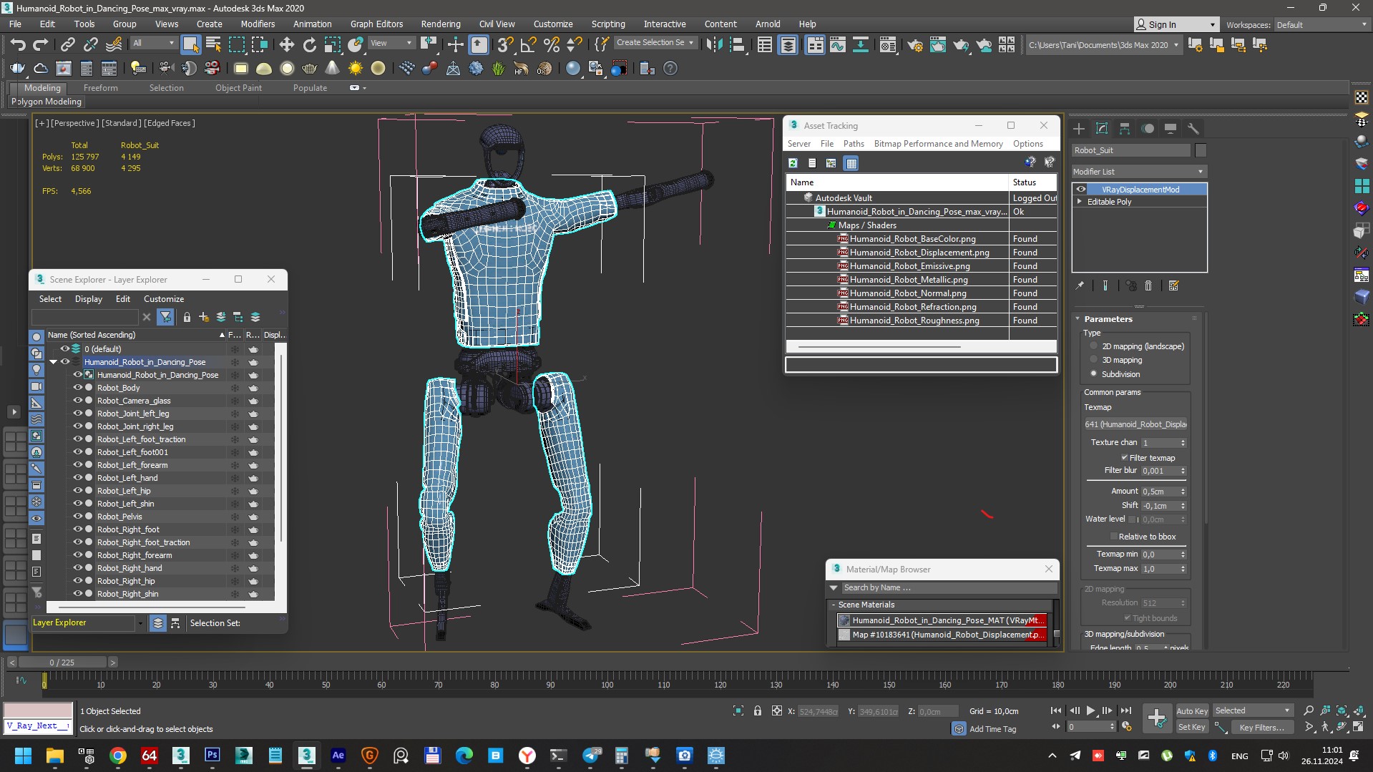Hide the Robot_Body layer item

pos(77,388)
